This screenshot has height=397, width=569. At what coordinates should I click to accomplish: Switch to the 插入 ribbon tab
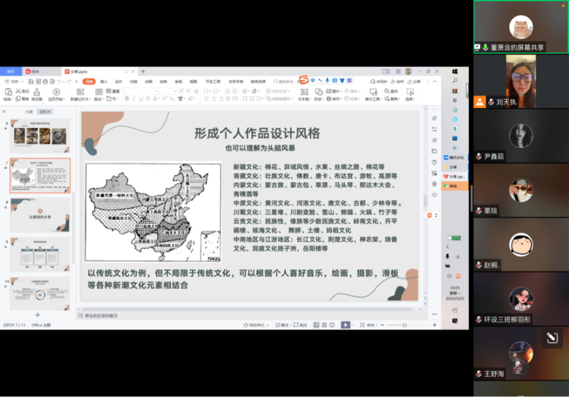(104, 81)
